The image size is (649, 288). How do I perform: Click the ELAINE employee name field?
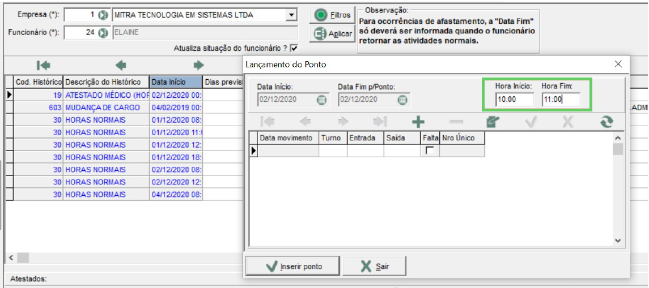click(205, 33)
